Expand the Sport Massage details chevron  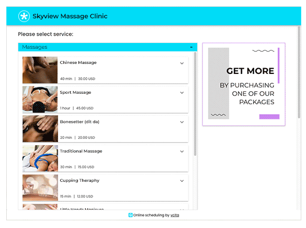[182, 93]
